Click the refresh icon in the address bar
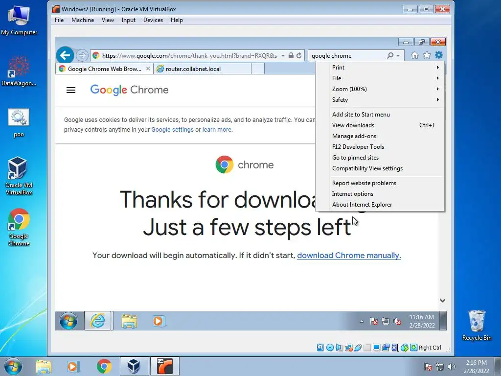 coord(299,56)
